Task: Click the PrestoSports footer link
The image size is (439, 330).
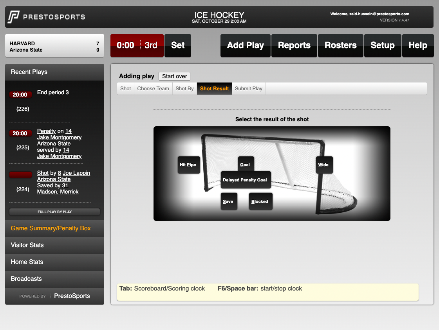Action: [72, 296]
